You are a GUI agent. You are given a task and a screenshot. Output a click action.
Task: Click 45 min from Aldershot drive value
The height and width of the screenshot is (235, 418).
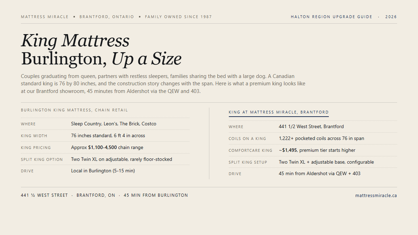(319, 174)
